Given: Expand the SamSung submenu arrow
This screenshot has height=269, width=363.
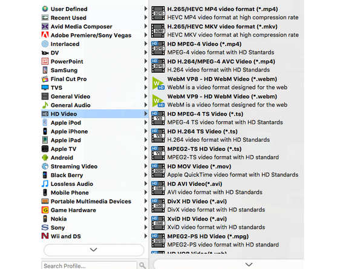Looking at the screenshot, I should 145,70.
